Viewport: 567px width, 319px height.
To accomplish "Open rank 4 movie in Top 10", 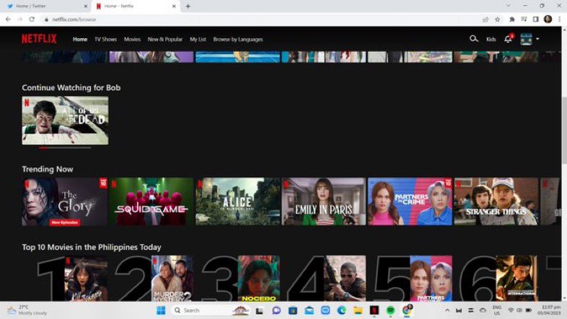I will click(x=345, y=278).
